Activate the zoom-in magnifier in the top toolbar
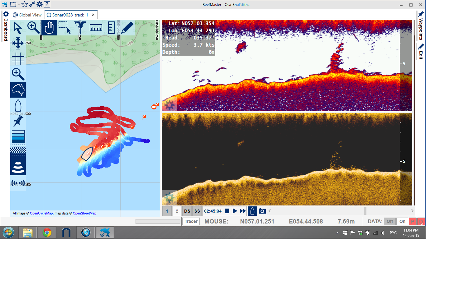Viewport: 468px width, 281px height. (34, 28)
